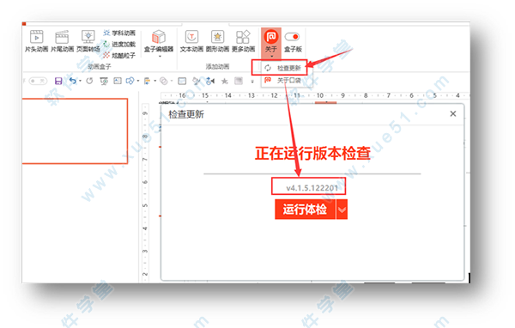This screenshot has width=515, height=328.
Task: Click the 进度加载 progress loading item
Action: 119,44
